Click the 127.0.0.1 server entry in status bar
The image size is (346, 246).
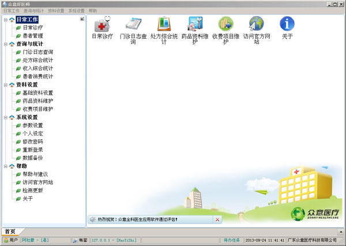pos(114,240)
